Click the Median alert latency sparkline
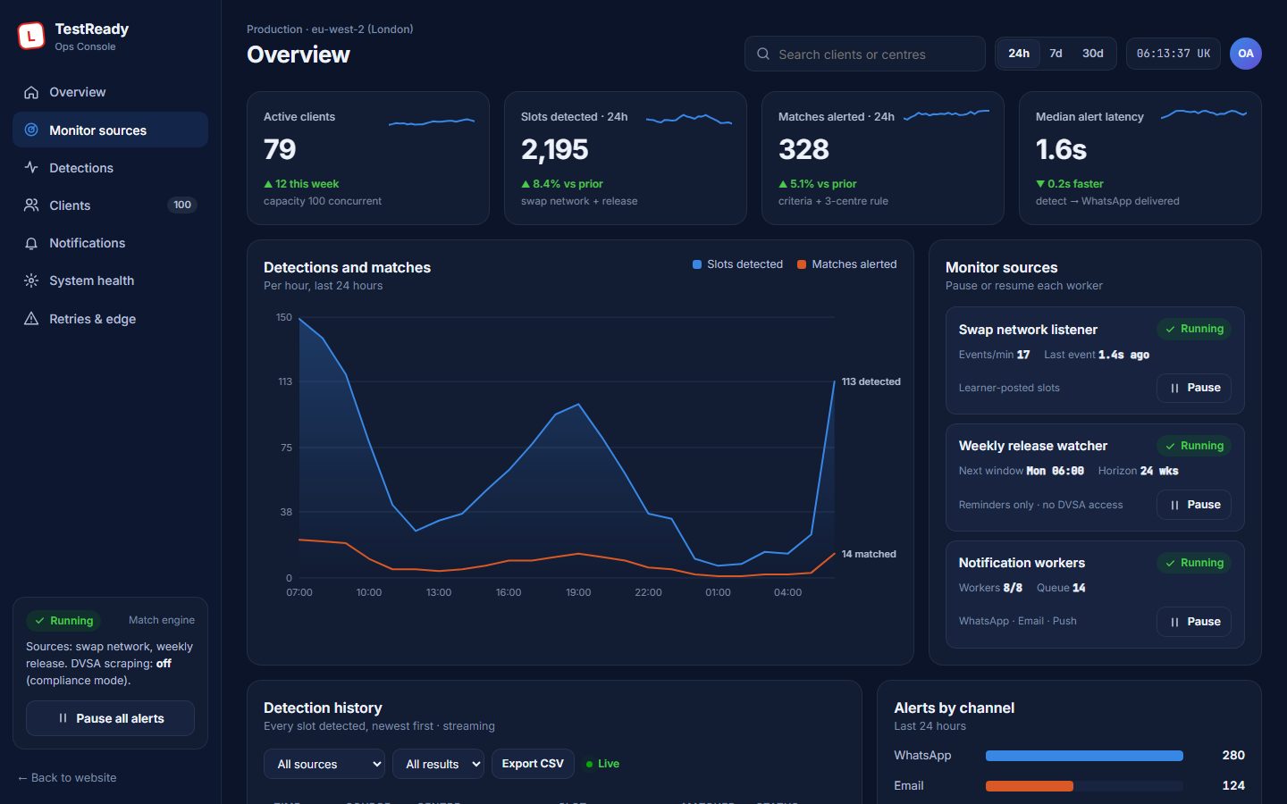 pyautogui.click(x=1204, y=113)
